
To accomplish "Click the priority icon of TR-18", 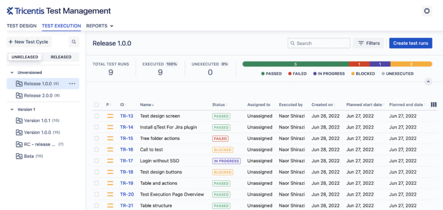I will [110, 172].
